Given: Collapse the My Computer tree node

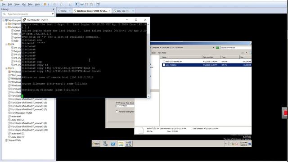Looking at the screenshot, I should pos(3,20).
